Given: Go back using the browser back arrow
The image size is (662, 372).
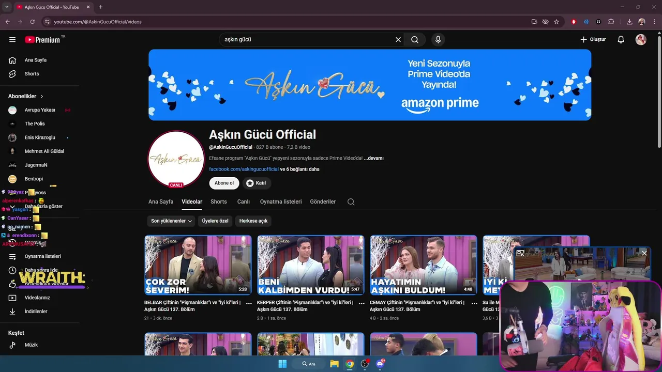Looking at the screenshot, I should click(x=8, y=22).
